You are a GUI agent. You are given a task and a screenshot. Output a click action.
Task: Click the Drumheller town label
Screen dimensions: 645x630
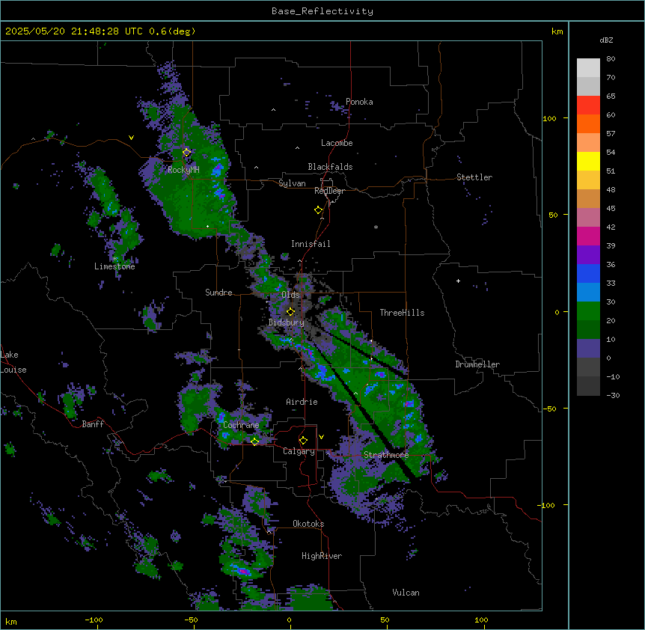click(x=477, y=364)
